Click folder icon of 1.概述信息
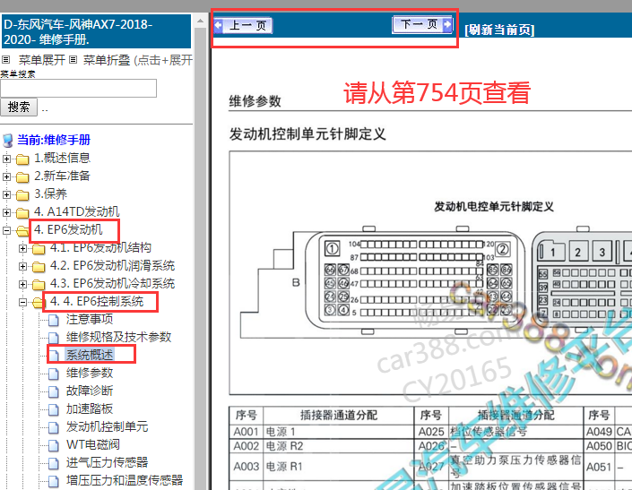 point(22,159)
